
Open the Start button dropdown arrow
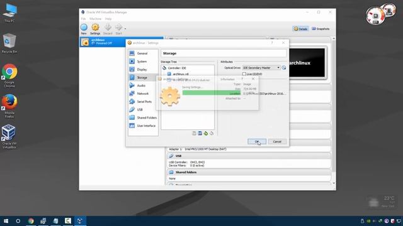tap(125, 29)
